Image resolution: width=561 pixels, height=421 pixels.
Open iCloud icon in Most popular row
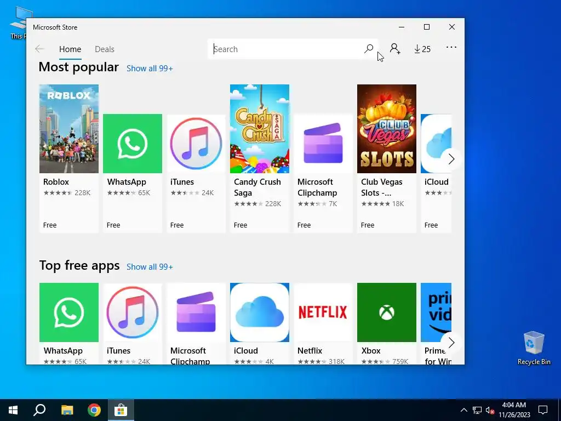pos(436,144)
